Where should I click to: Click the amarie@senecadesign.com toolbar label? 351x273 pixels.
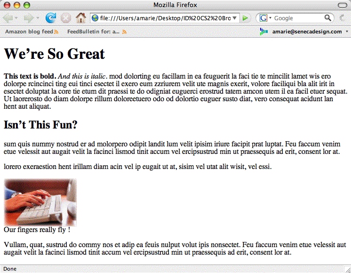307,32
